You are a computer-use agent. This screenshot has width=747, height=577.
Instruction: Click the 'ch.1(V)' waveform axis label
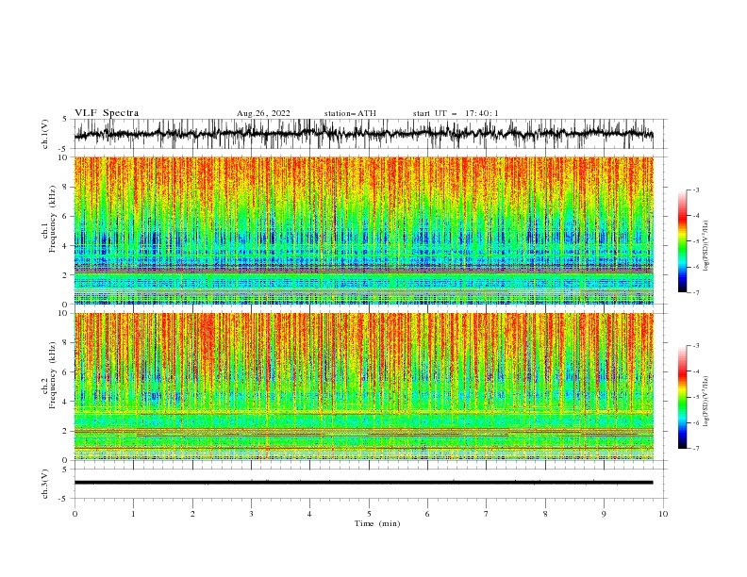[45, 134]
